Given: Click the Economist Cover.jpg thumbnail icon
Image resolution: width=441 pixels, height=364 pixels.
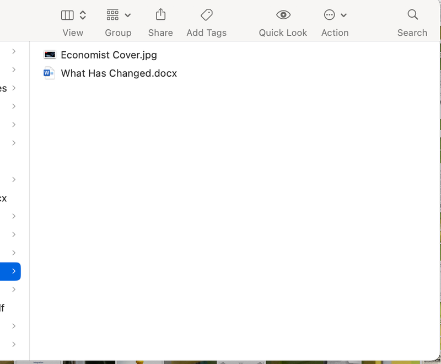Looking at the screenshot, I should pos(50,55).
